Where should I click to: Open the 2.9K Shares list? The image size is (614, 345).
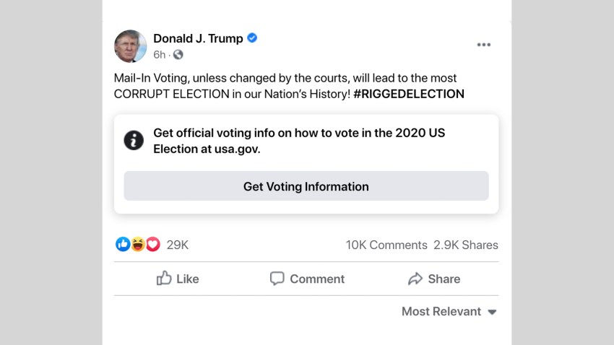click(x=466, y=245)
